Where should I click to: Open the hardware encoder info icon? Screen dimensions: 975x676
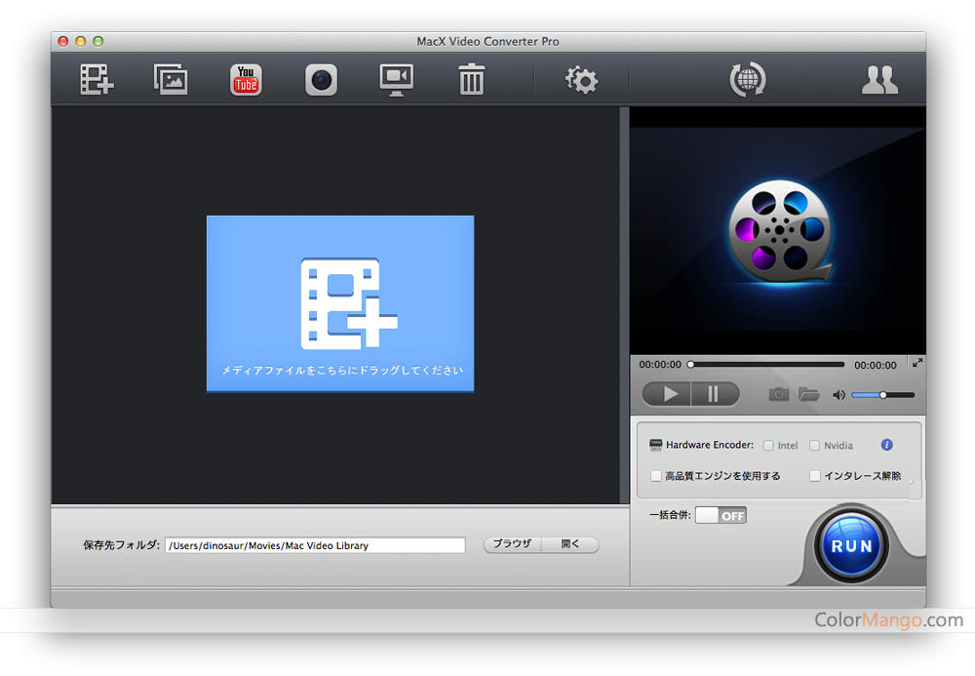(x=886, y=445)
